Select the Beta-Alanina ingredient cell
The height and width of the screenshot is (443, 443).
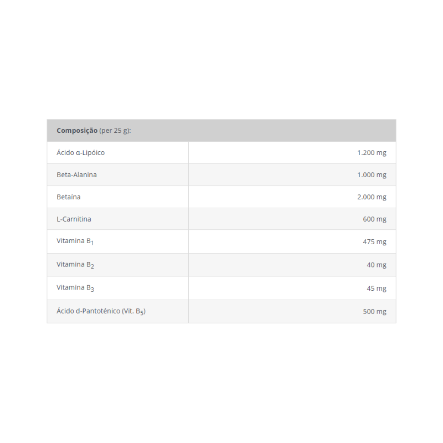(118, 174)
